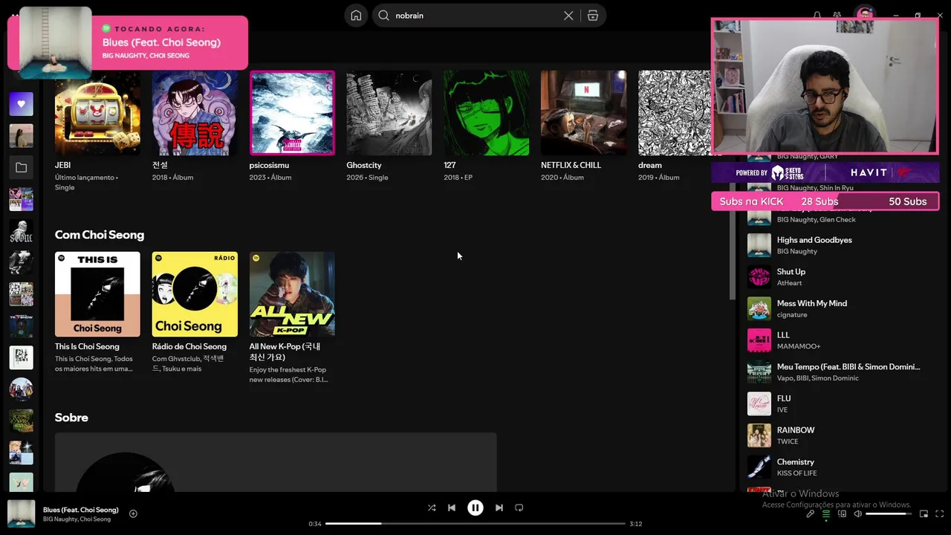Screen dimensions: 951x535
Task: Open Liked Songs heart playlist in sidebar
Action: click(21, 104)
